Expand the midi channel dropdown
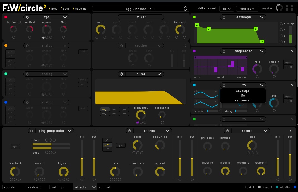 (x=227, y=9)
